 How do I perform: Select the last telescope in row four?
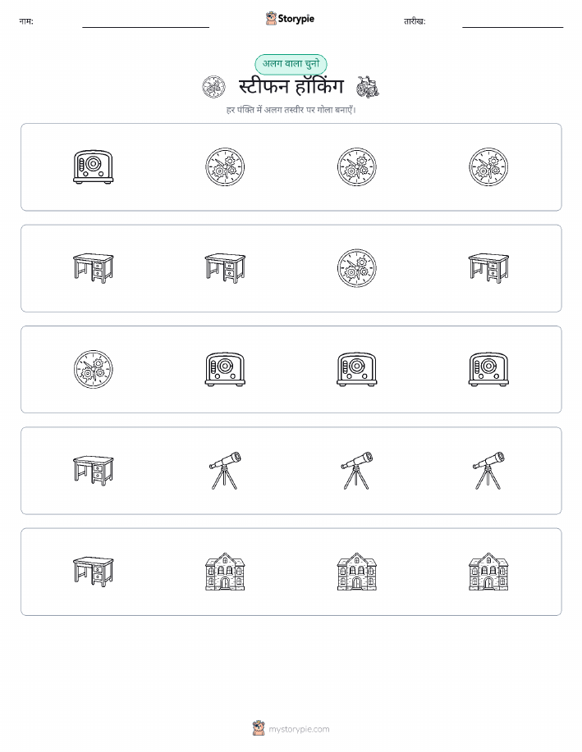(488, 471)
